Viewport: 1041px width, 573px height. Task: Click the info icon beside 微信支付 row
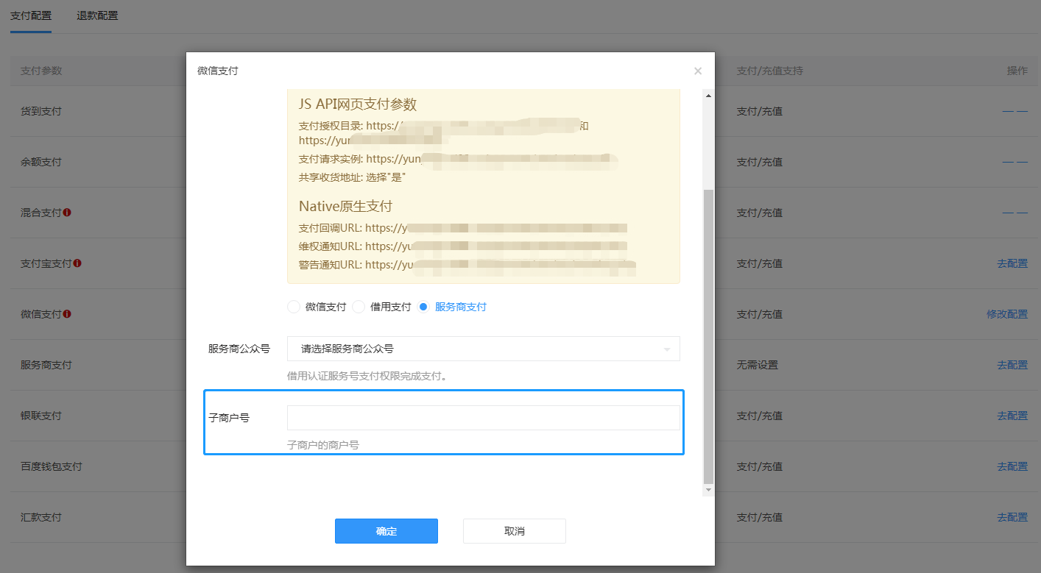click(x=67, y=314)
